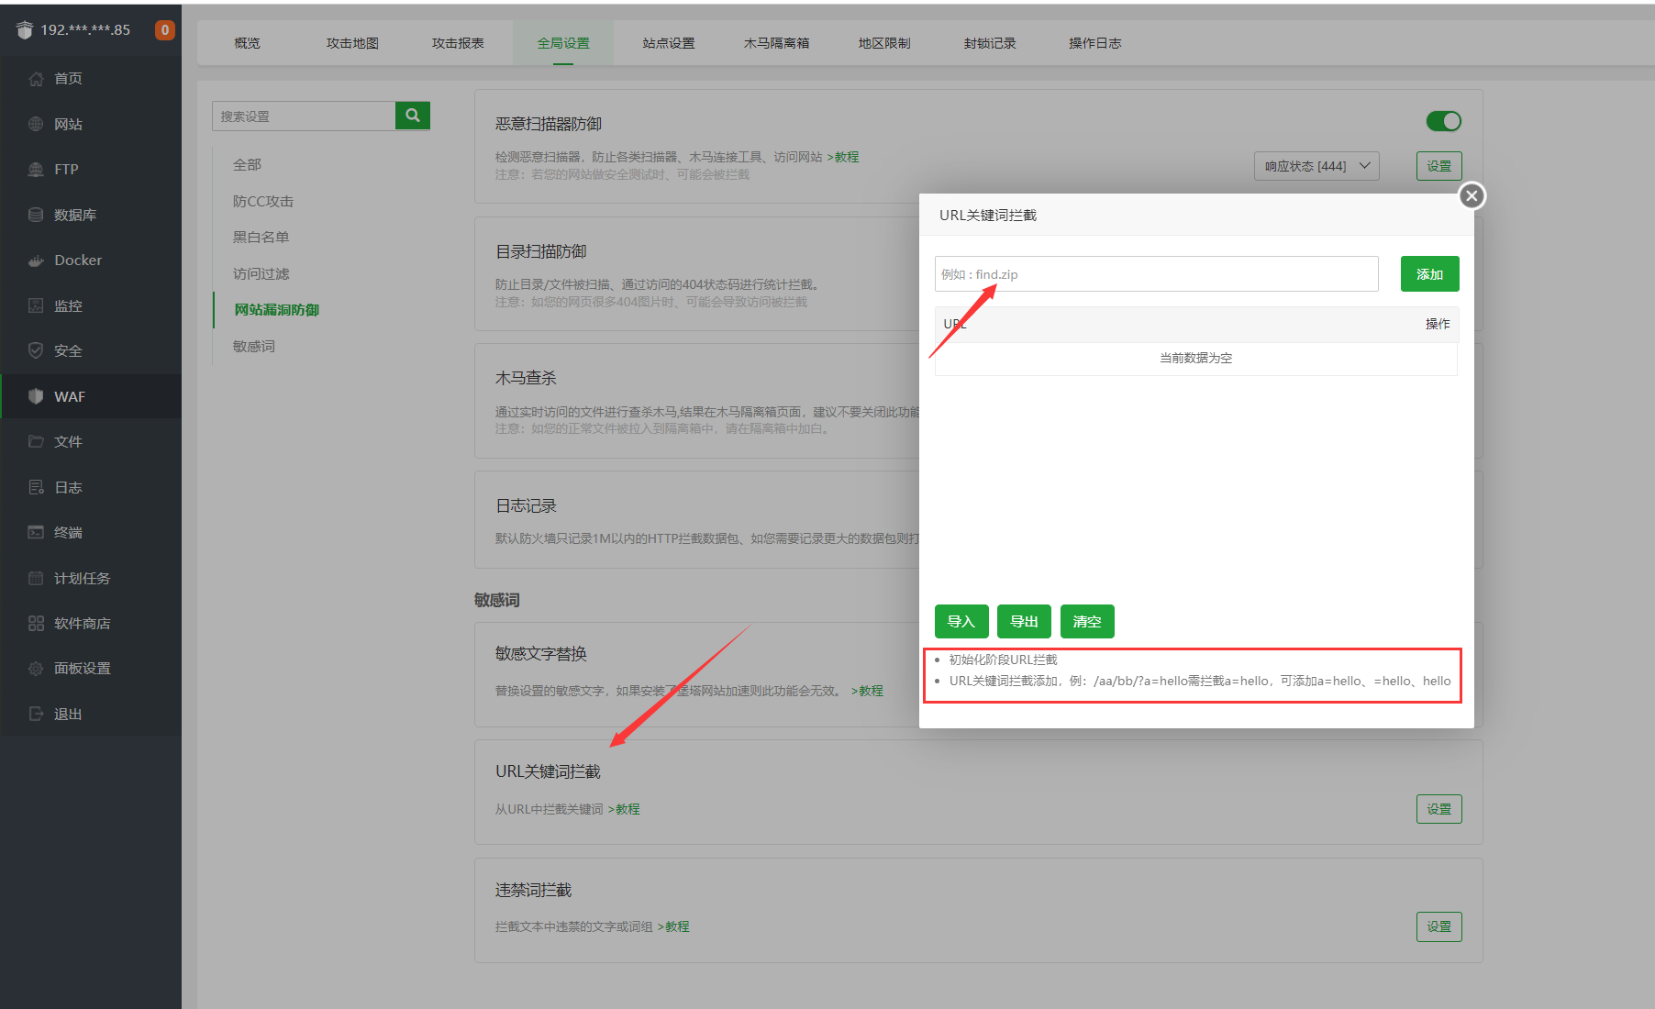
Task: Select the 网站漏洞防御 category
Action: coord(276,310)
